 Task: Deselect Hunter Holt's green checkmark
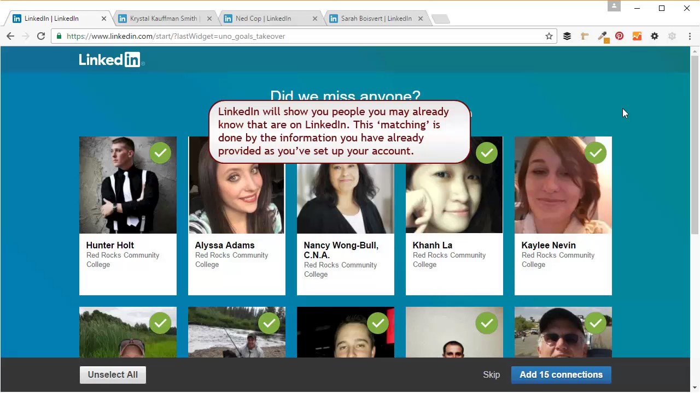(160, 153)
